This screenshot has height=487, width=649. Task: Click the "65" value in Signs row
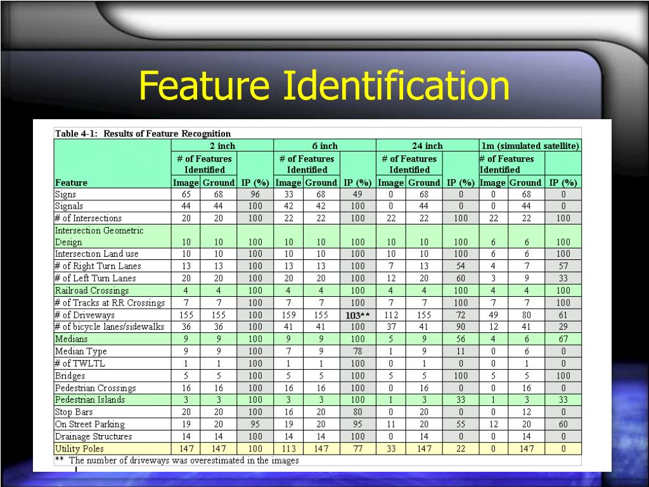point(186,194)
